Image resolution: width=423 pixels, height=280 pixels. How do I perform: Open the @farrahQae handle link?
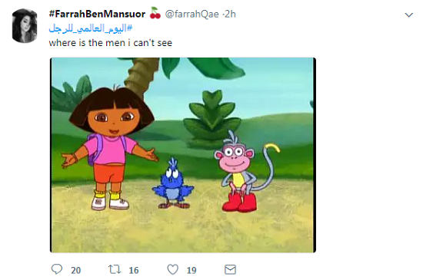click(192, 14)
